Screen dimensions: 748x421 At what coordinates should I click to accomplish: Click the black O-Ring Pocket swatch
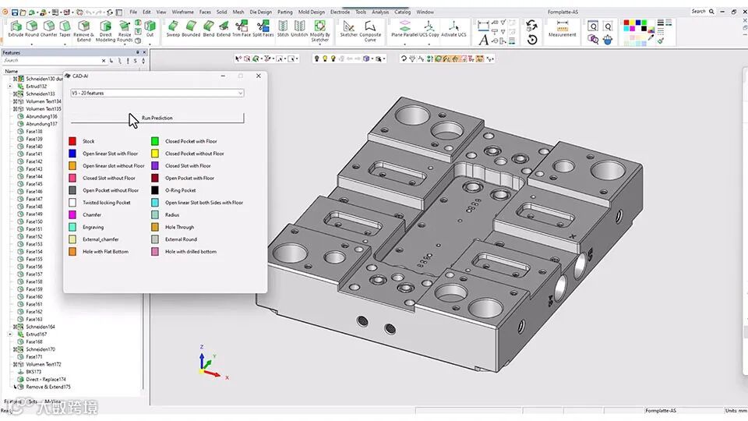[155, 190]
